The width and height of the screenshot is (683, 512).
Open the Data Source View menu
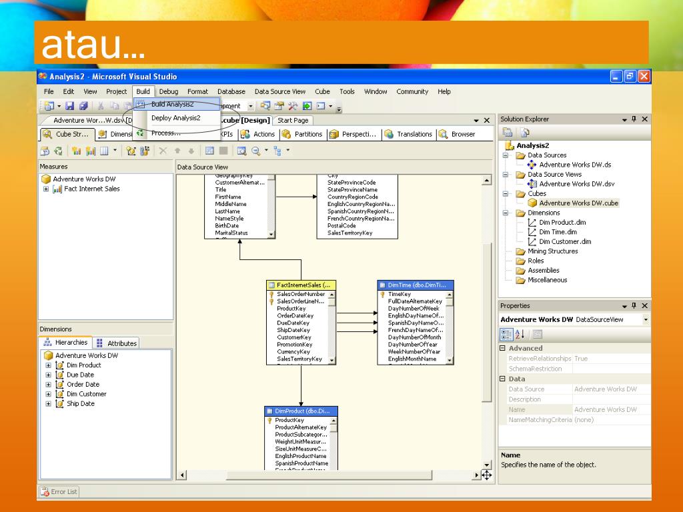click(x=280, y=91)
